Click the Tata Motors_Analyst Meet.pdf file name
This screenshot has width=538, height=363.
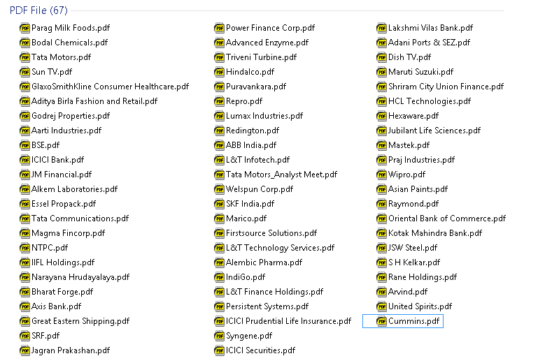281,175
